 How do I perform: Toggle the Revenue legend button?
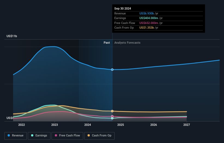pyautogui.click(x=16, y=136)
